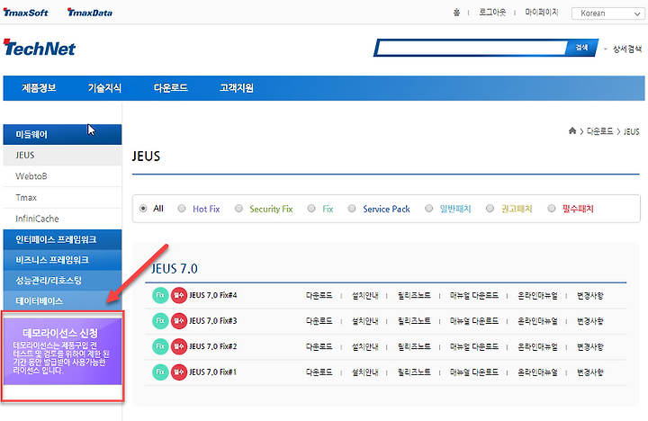Click red 필수 badge for JEUS 7.0 Fix#4
The height and width of the screenshot is (421, 648).
179,295
